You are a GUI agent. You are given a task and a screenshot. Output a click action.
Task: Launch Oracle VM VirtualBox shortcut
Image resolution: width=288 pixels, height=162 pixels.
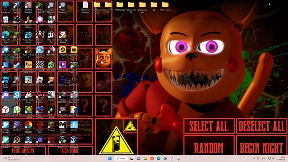tap(74, 140)
